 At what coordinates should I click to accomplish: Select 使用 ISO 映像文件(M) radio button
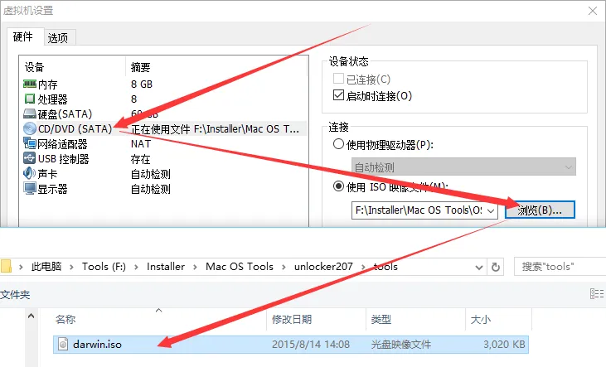click(338, 186)
